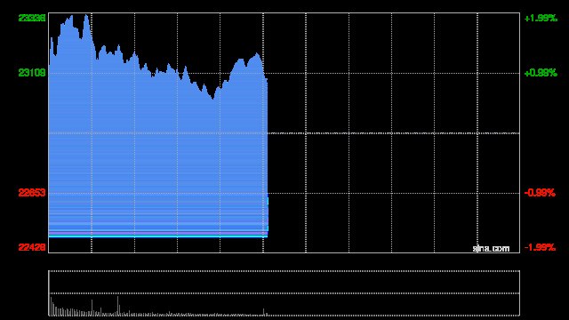Image resolution: width=569 pixels, height=320 pixels.
Task: Click the 23336 top price label
Action: tap(32, 18)
